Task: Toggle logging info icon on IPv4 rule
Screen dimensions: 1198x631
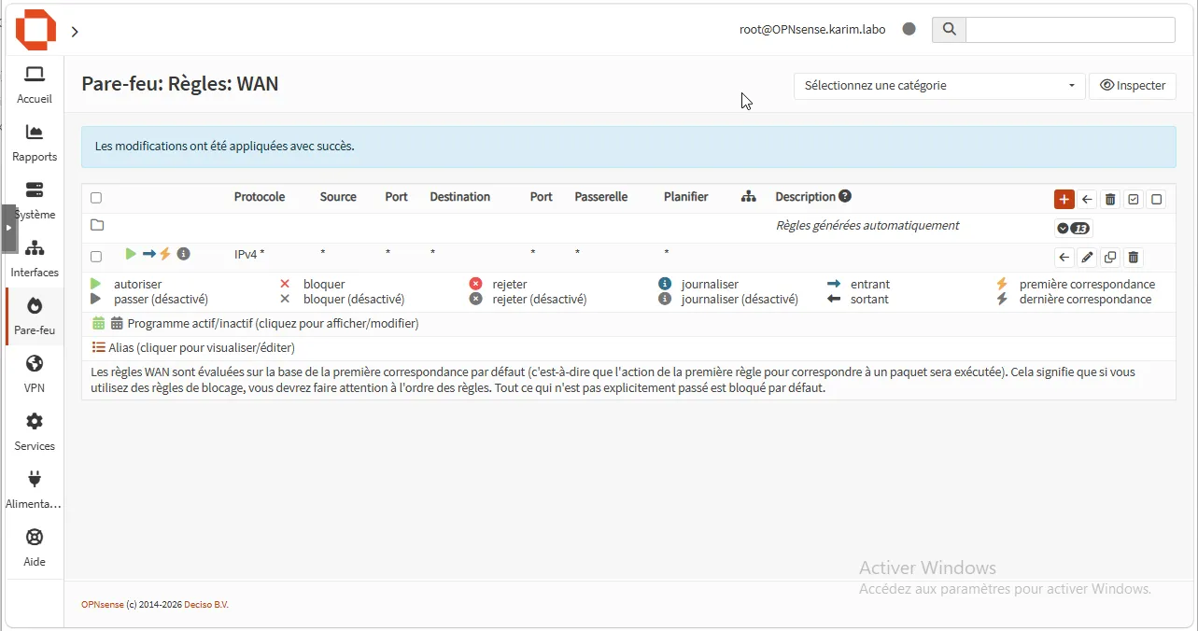Action: [184, 254]
